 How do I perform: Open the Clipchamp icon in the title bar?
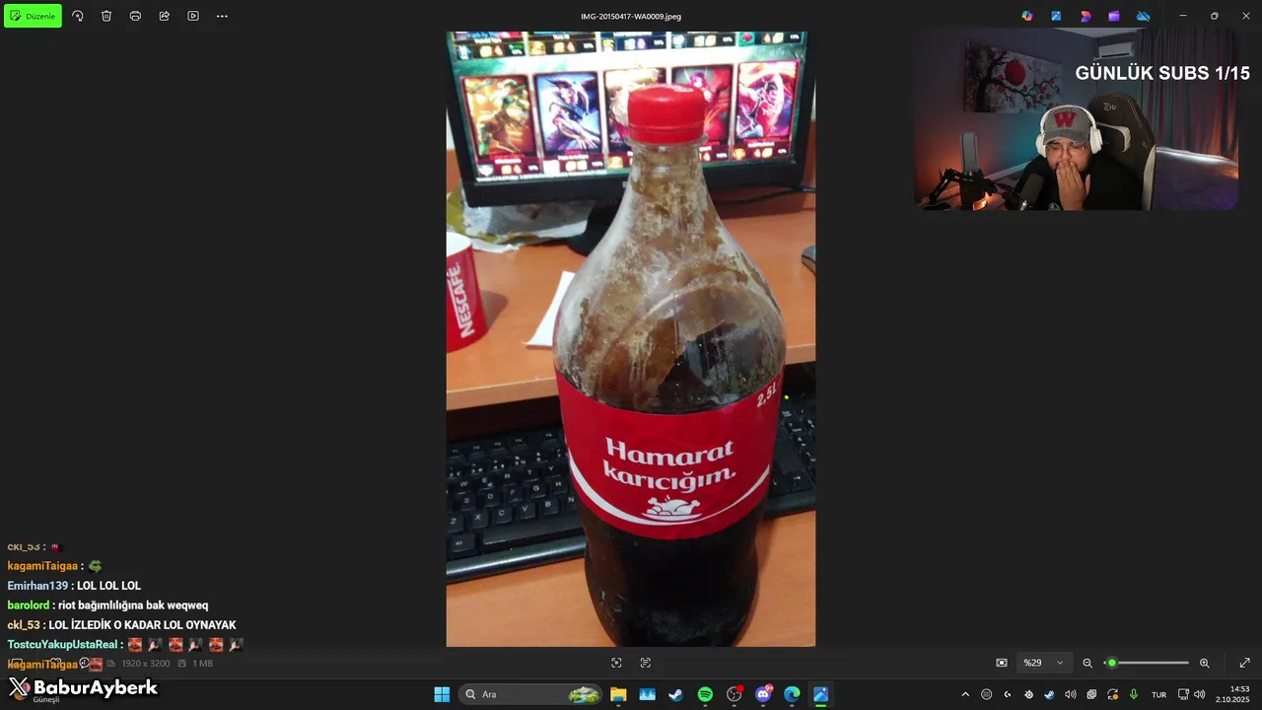coord(1114,16)
